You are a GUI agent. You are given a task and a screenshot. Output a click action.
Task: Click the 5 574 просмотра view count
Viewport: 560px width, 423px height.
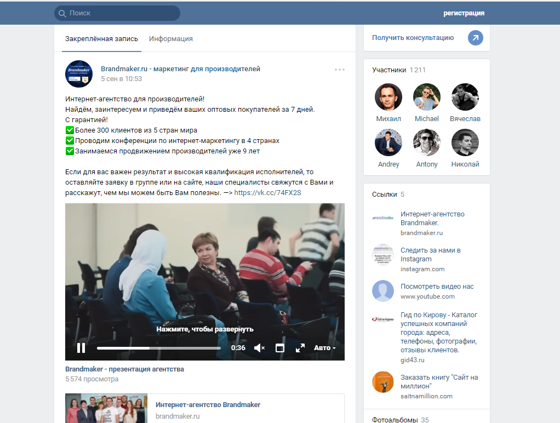92,379
